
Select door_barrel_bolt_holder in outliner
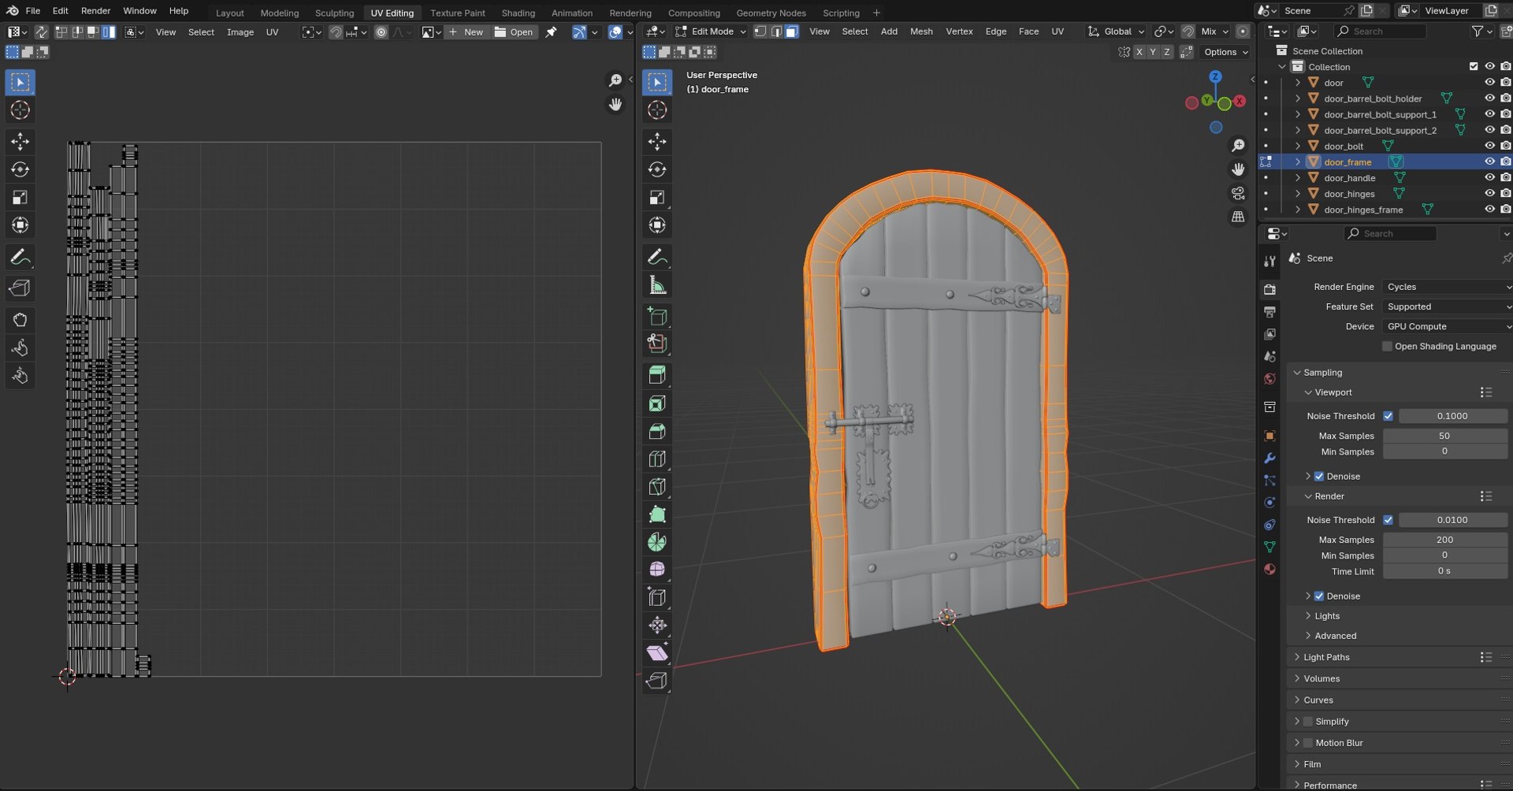tap(1373, 98)
